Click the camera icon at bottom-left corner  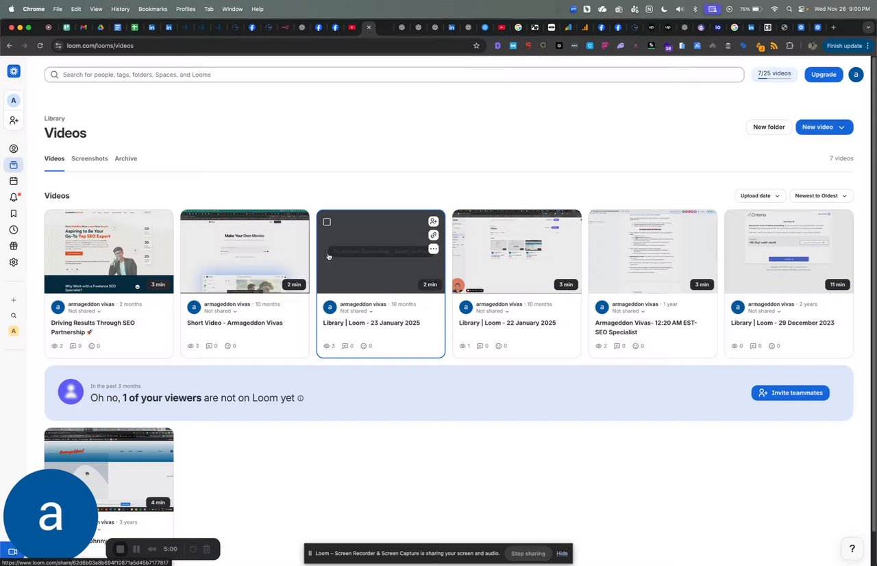(x=12, y=552)
